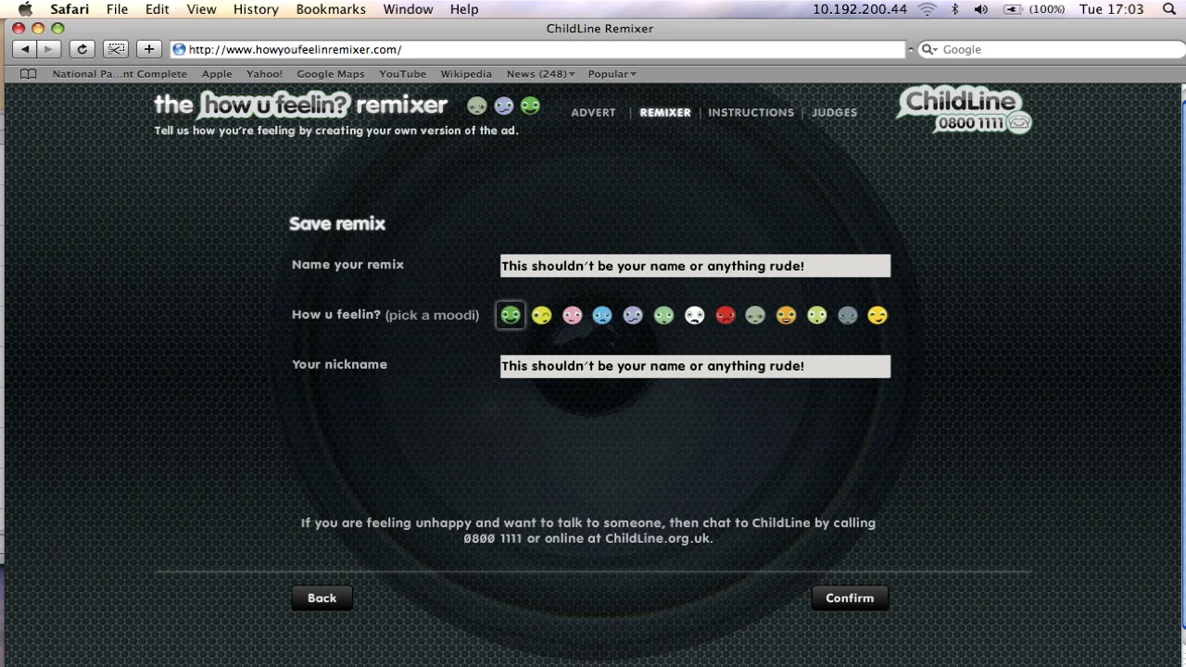Select the orange laughing moodi
This screenshot has height=667, width=1186.
786,316
